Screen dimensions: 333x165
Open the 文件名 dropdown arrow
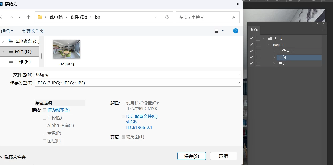click(238, 74)
